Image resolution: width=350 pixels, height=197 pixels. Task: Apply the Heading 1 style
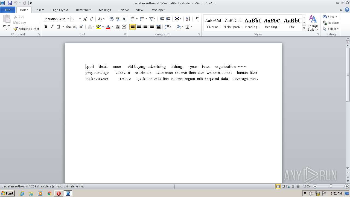(252, 23)
